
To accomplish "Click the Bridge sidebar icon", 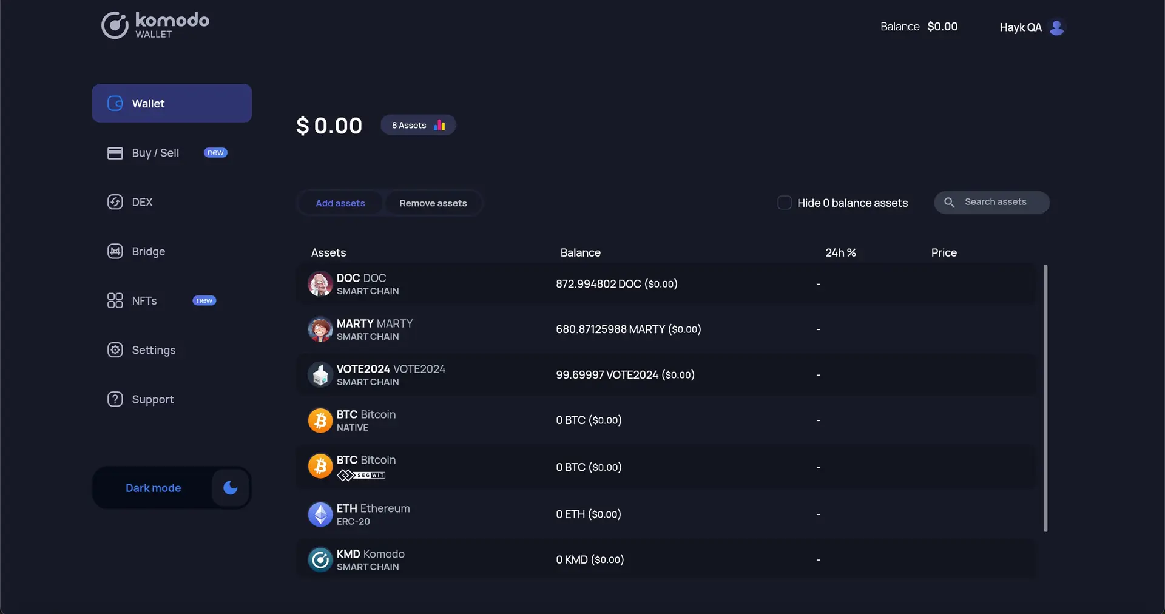I will [115, 251].
